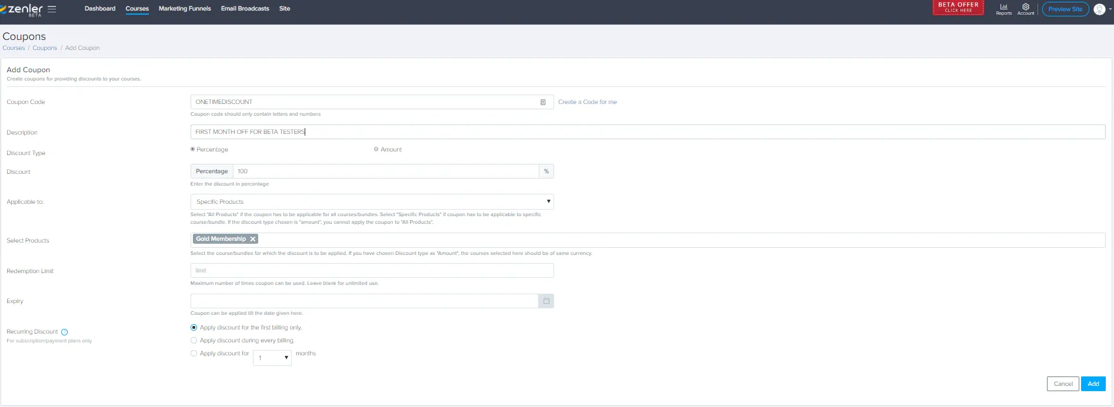The image size is (1114, 407).
Task: Click the Redemption Limit input field
Action: click(x=372, y=271)
